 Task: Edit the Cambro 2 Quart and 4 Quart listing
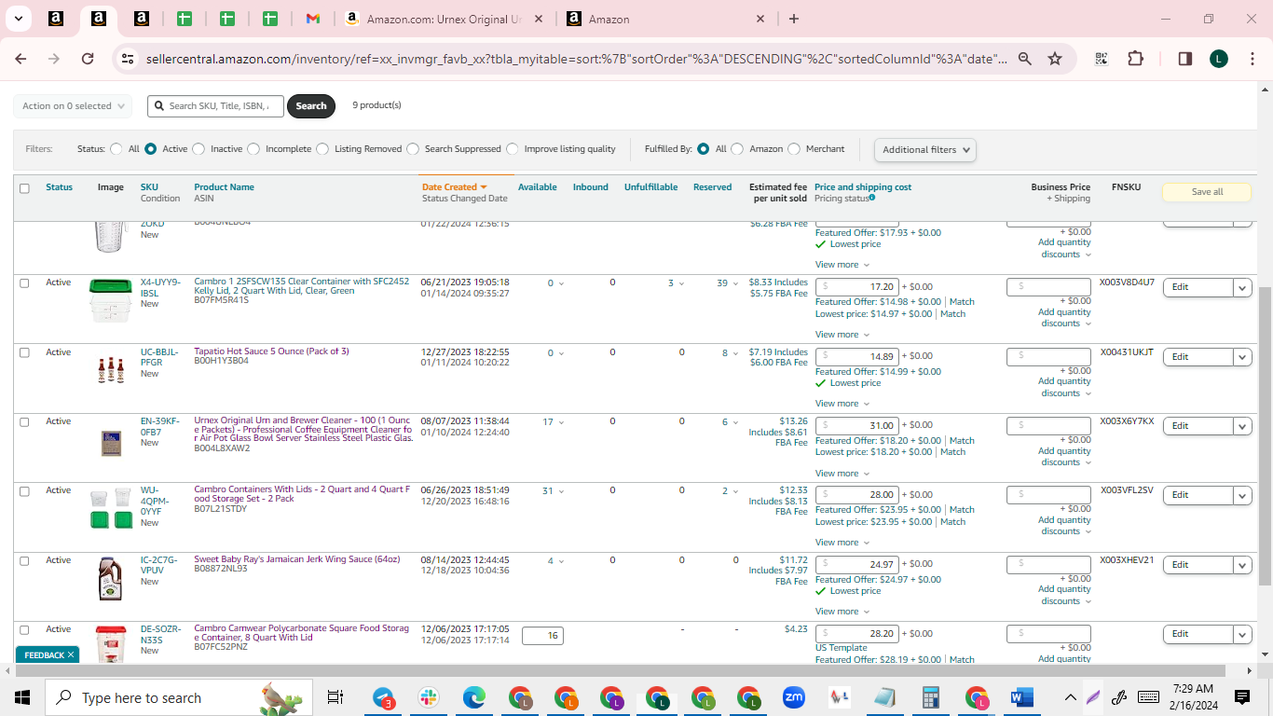[1198, 495]
